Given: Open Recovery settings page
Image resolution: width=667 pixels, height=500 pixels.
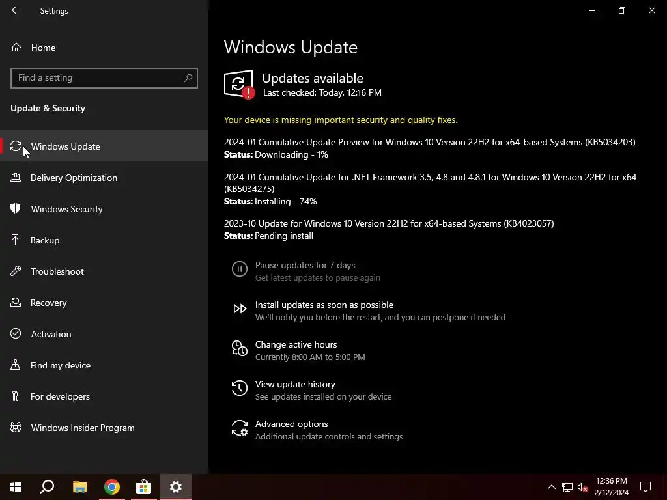Looking at the screenshot, I should click(x=104, y=303).
